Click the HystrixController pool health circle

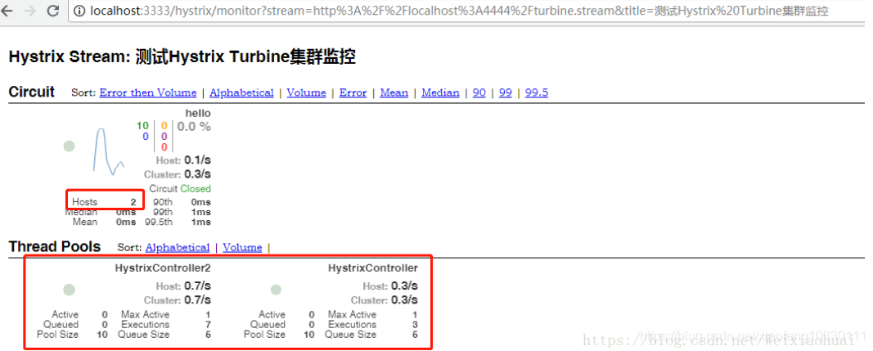click(276, 290)
